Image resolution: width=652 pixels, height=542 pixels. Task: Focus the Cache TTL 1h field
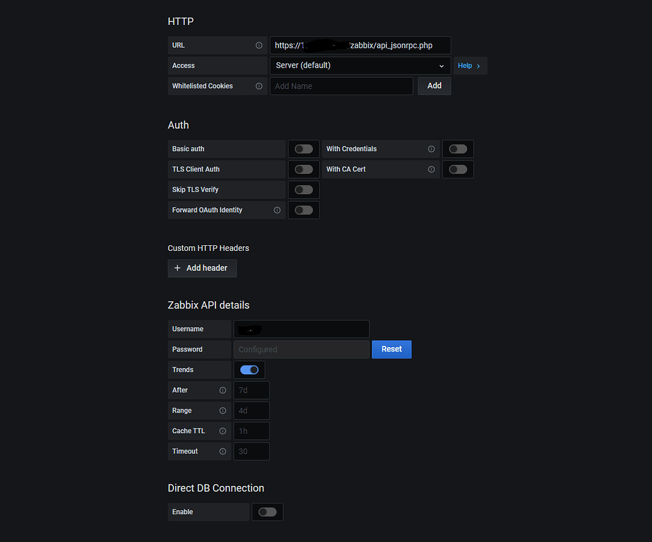[x=252, y=431]
